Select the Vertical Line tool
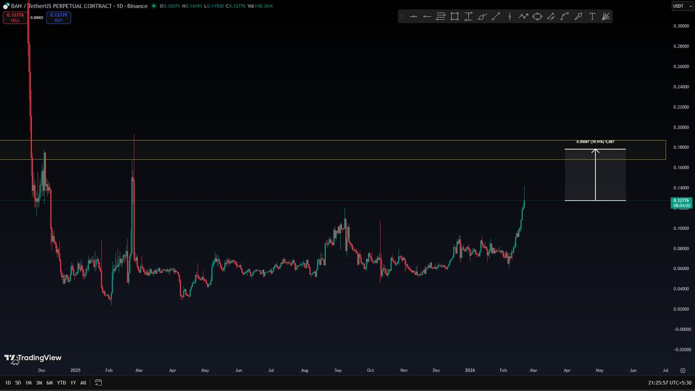Image resolution: width=695 pixels, height=391 pixels. tap(510, 16)
